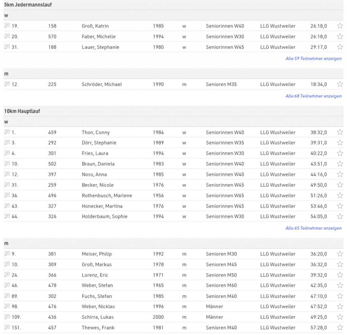Favorite Faber, Michelle with the star

(340, 37)
